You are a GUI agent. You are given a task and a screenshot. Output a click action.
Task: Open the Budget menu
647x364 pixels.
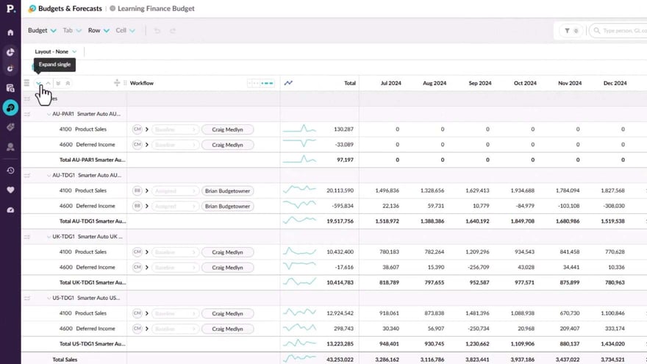(42, 31)
